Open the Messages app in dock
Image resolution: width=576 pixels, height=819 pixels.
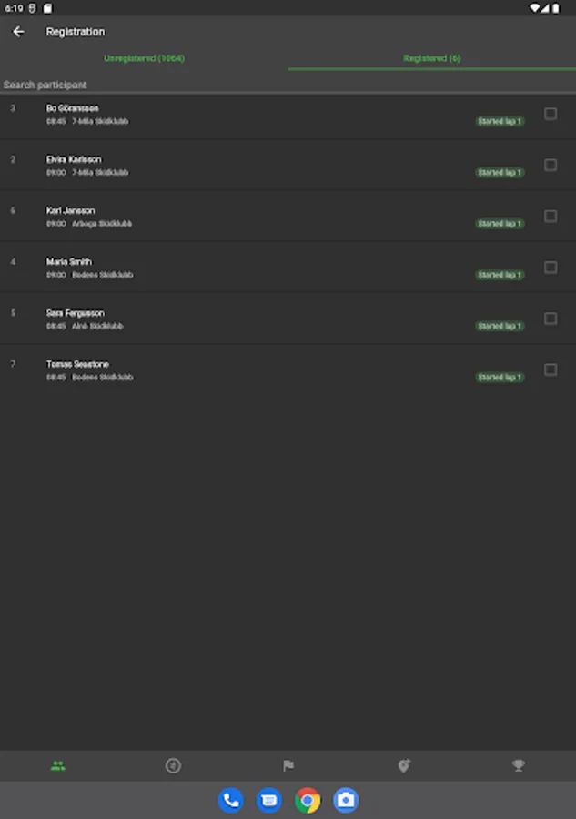(x=269, y=801)
